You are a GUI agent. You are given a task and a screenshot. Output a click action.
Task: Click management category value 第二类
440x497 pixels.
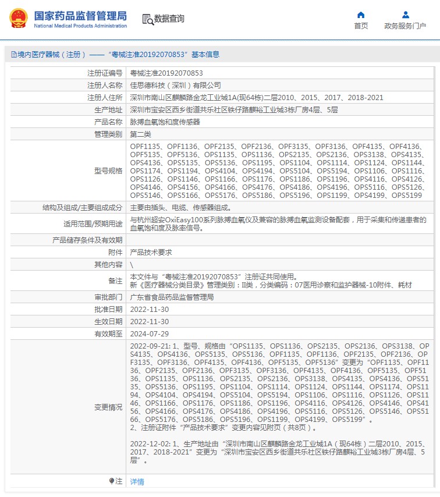[x=140, y=134]
